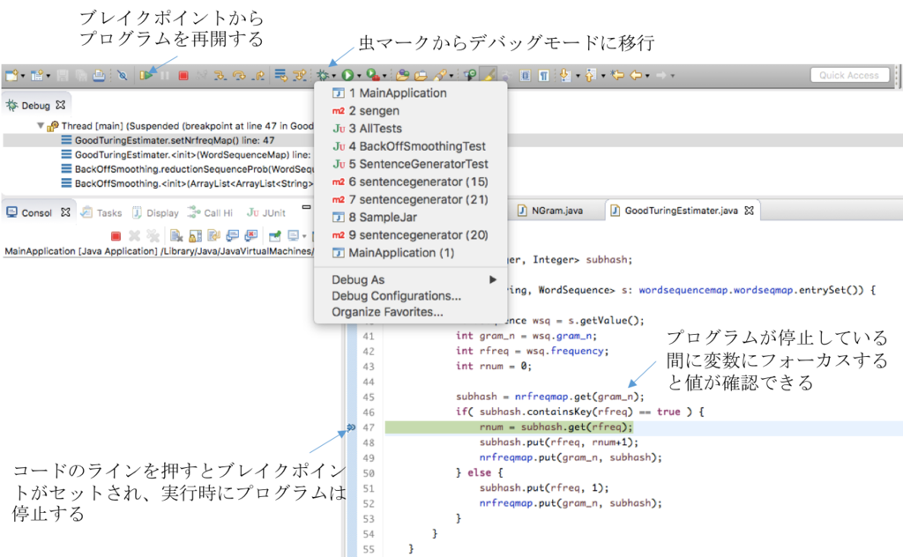Click the Open Type icon in toolbar
The image size is (903, 557).
point(402,76)
